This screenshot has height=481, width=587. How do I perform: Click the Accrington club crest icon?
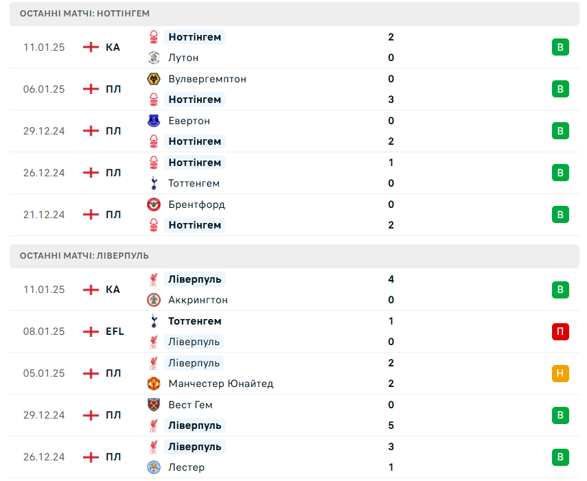pyautogui.click(x=154, y=300)
